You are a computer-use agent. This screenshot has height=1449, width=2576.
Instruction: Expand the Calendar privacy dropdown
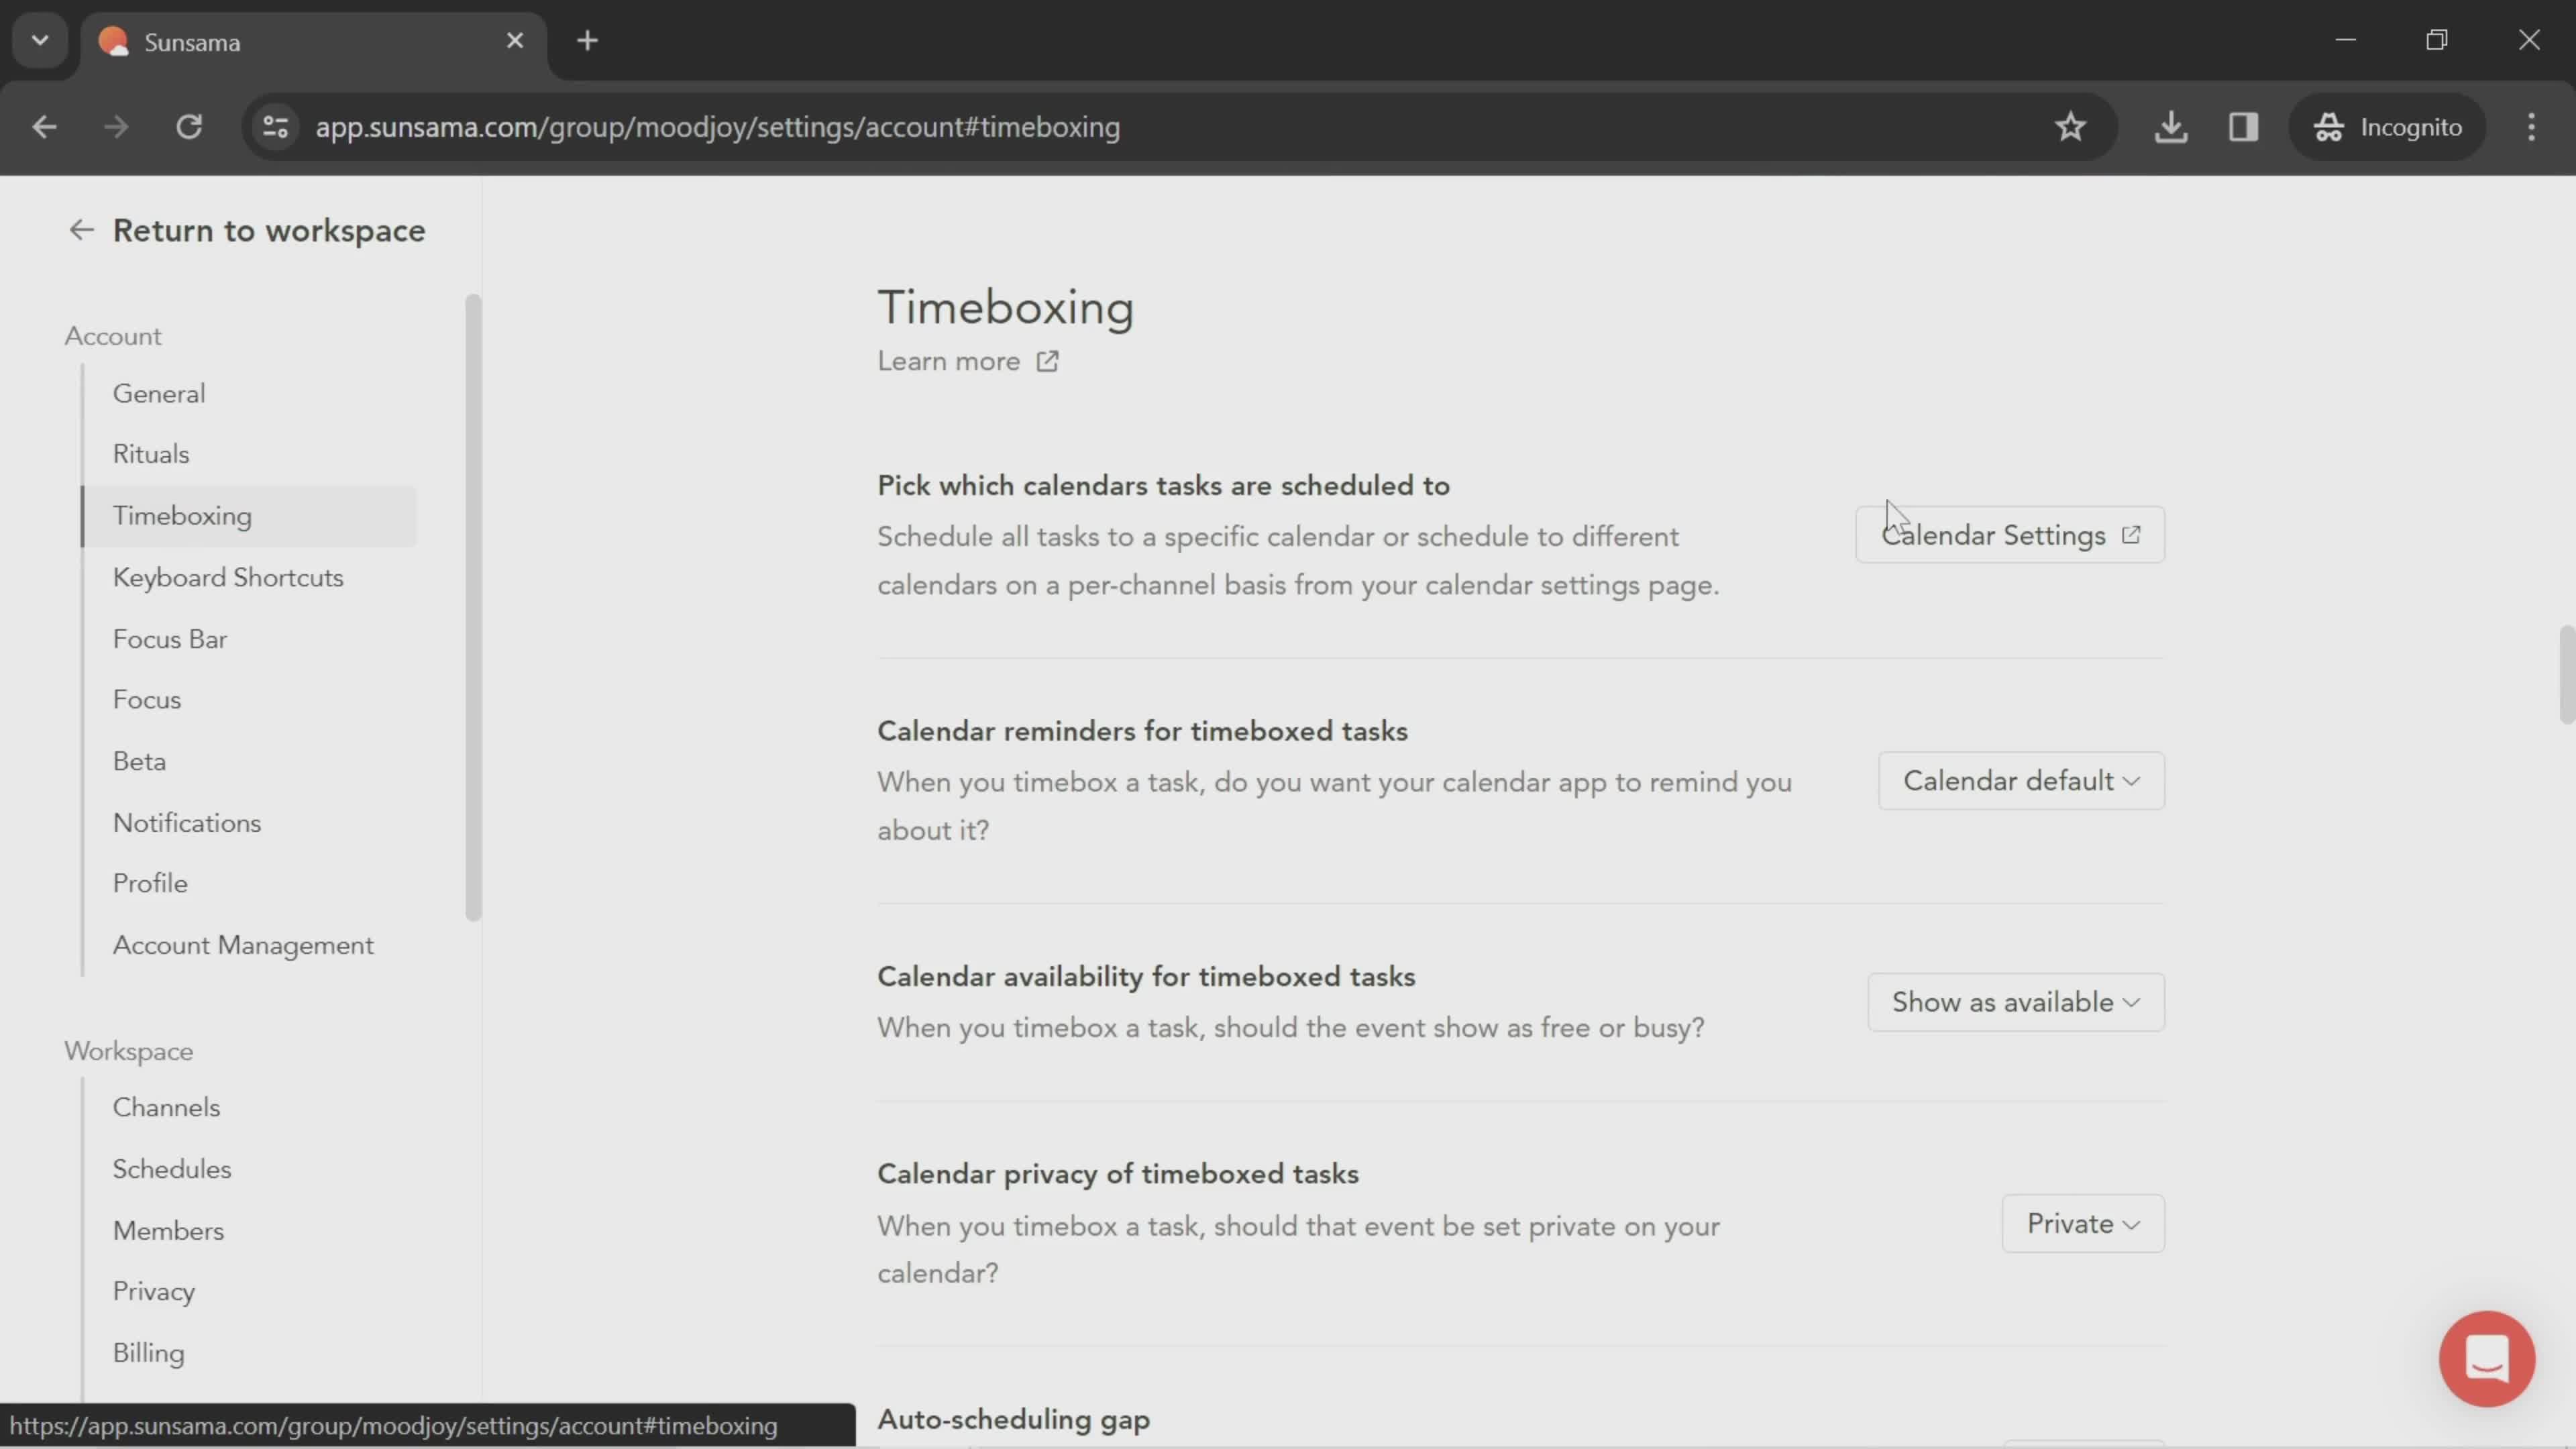(x=2082, y=1222)
